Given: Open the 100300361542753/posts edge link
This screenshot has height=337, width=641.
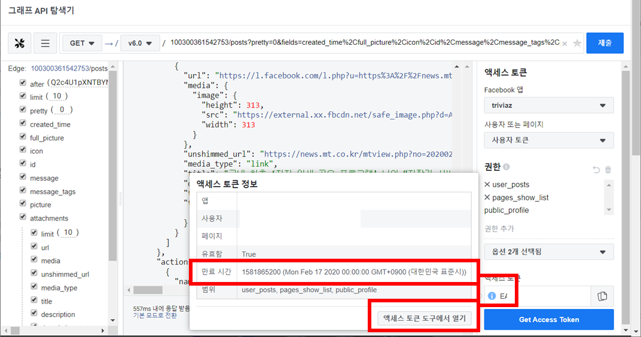Looking at the screenshot, I should click(x=69, y=68).
